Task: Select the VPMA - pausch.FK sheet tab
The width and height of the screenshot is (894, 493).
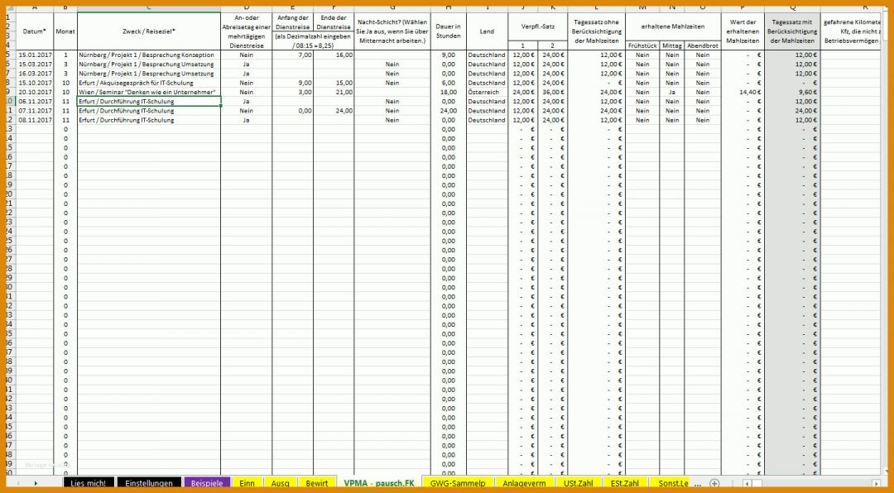Action: tap(379, 483)
